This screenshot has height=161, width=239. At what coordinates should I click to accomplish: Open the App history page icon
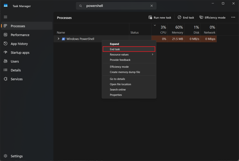[6, 44]
